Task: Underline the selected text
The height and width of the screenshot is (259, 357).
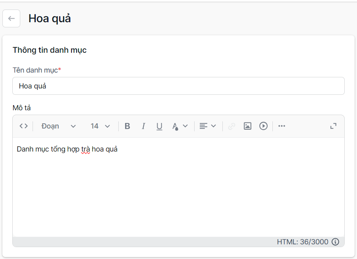Action: coord(159,126)
